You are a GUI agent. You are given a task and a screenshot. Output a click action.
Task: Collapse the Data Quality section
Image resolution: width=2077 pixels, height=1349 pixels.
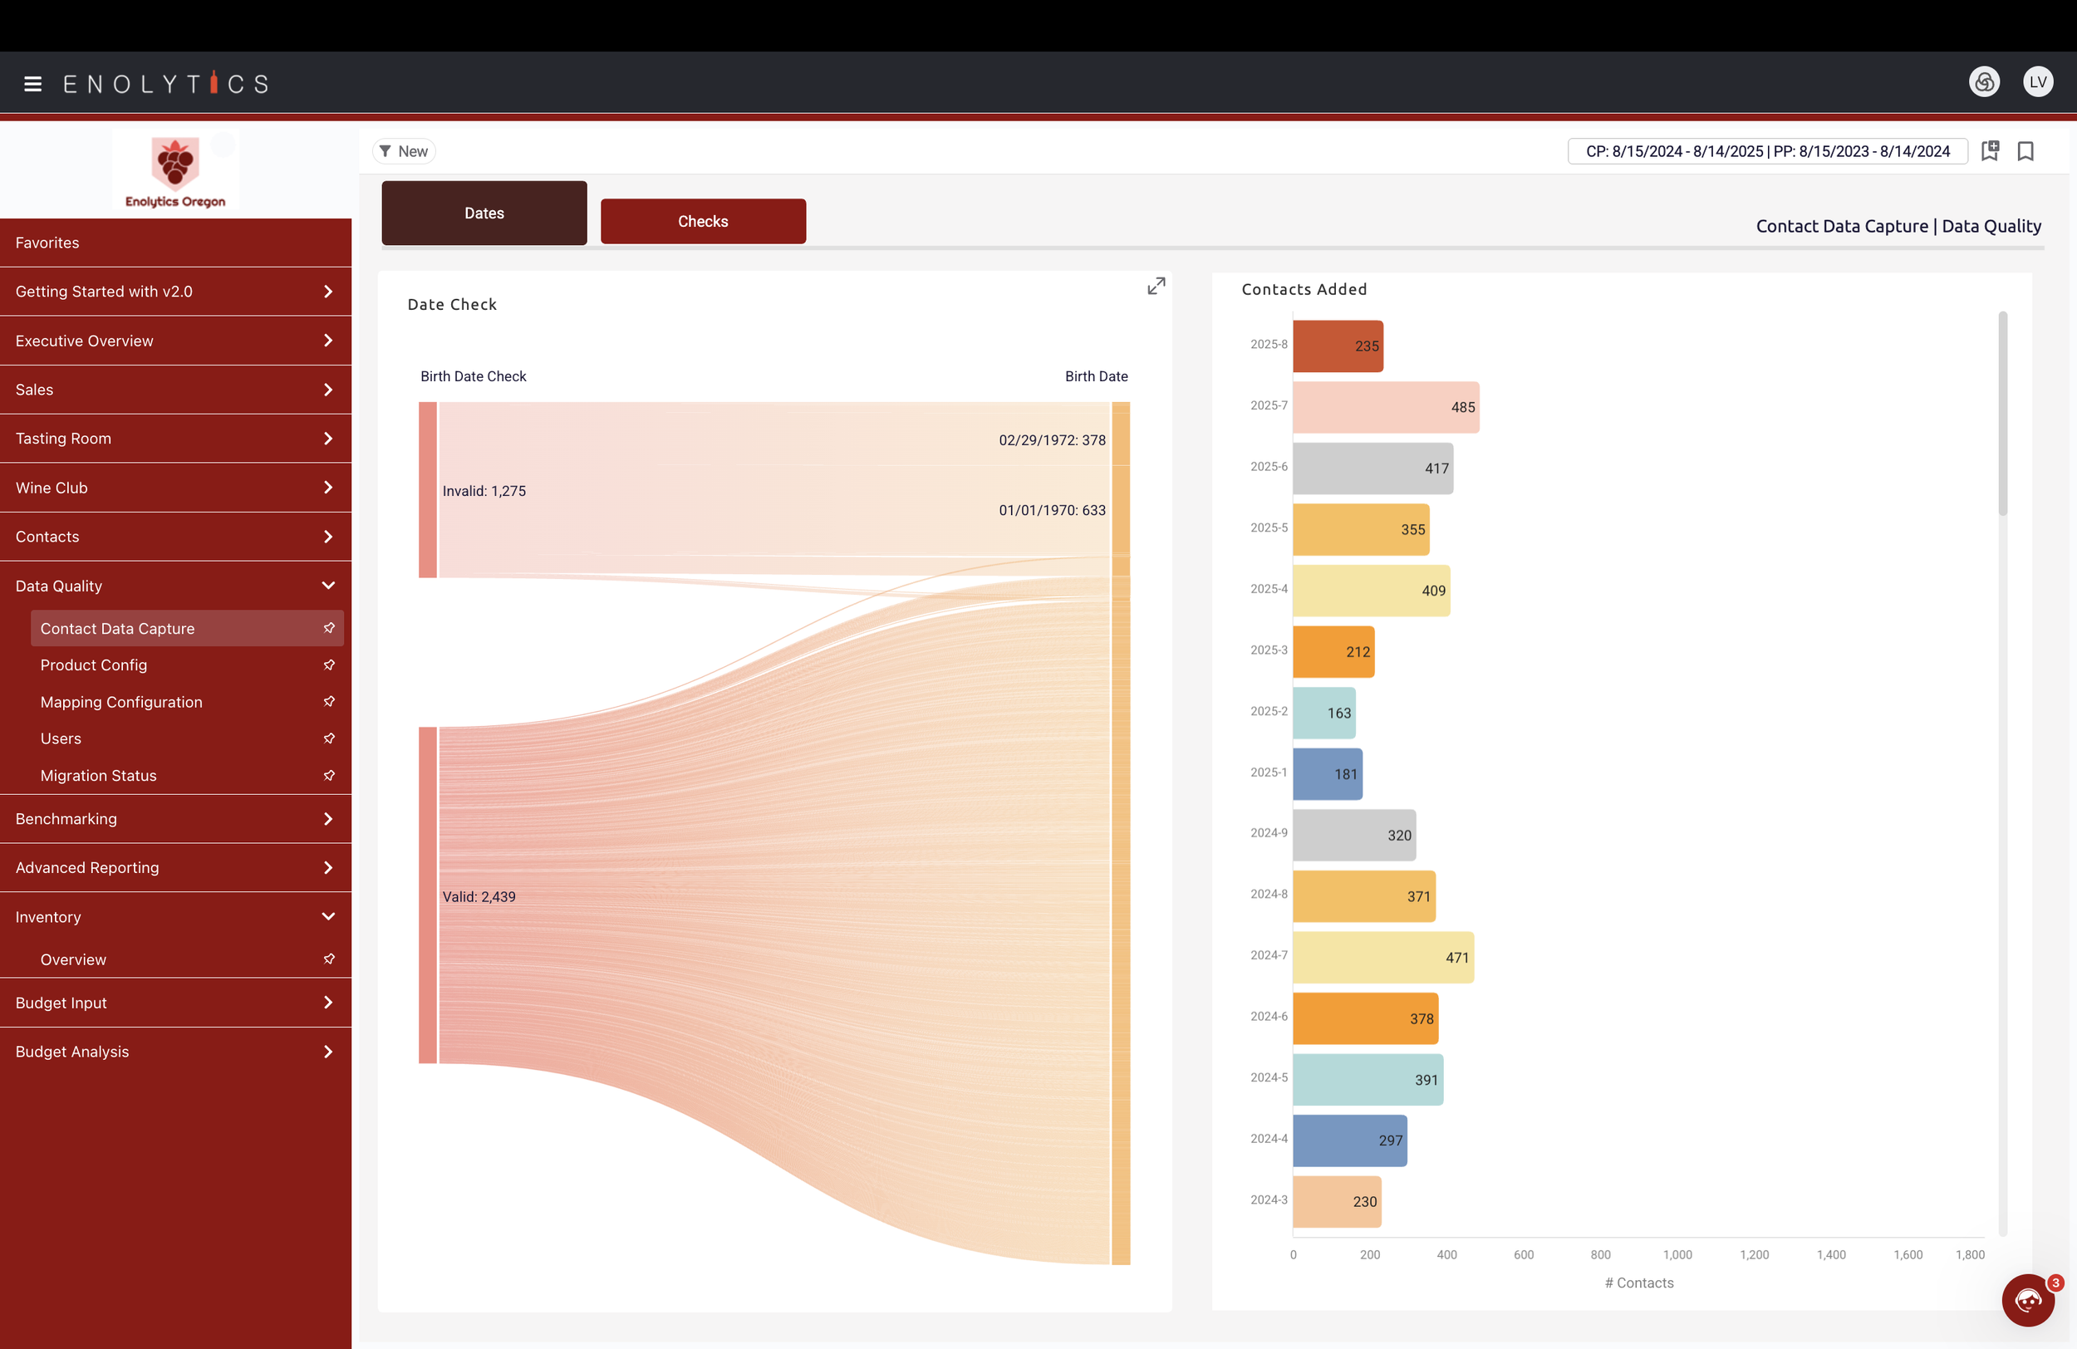pyautogui.click(x=328, y=586)
